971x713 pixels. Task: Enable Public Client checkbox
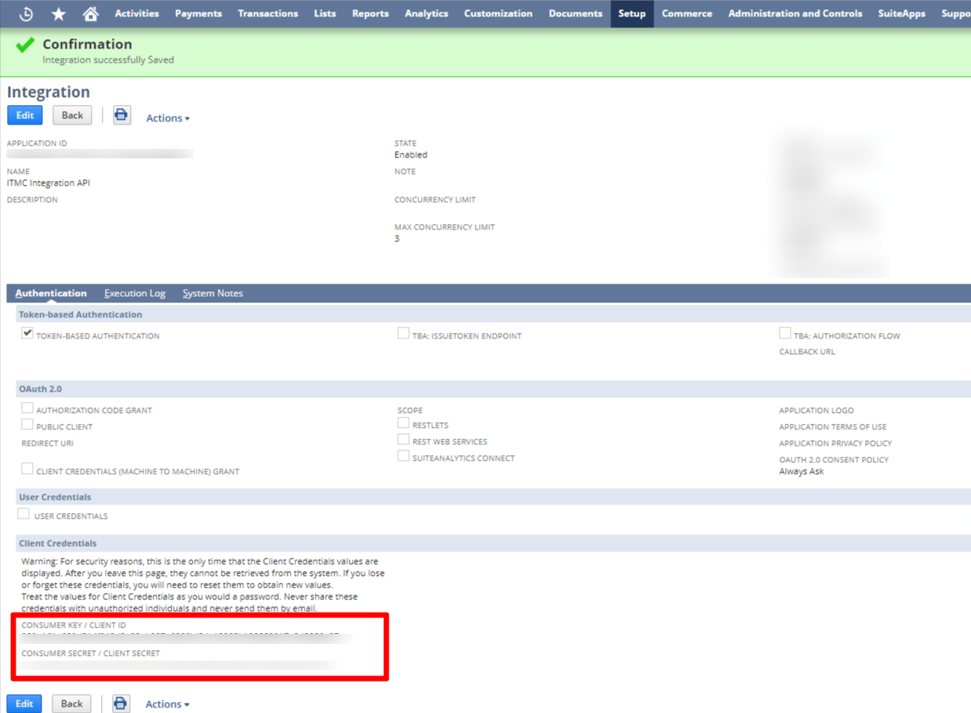click(27, 424)
